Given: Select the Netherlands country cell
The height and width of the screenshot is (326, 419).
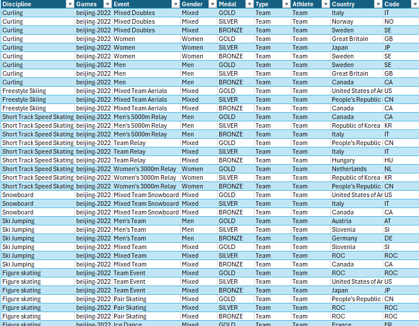Looking at the screenshot, I should pos(357,169).
